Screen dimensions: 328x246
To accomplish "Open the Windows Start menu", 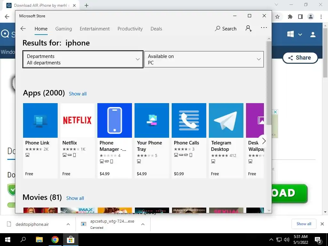I will [x=8, y=240].
